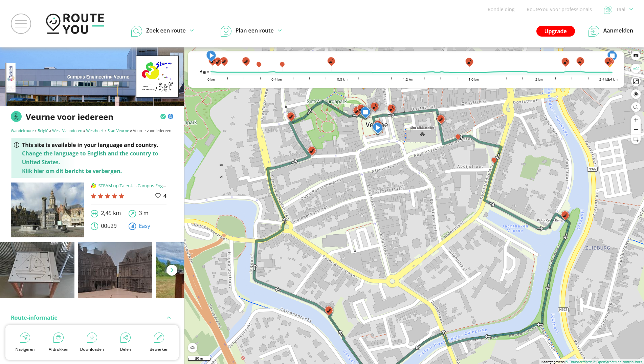The width and height of the screenshot is (644, 364).
Task: Open the Rondleiding menu item
Action: click(501, 9)
